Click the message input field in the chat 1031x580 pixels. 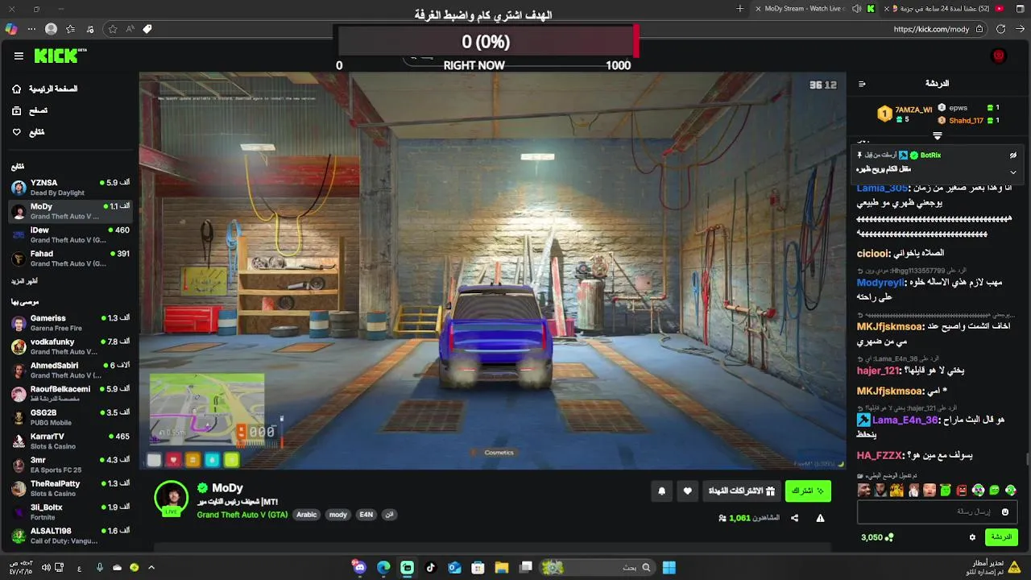[937, 512]
